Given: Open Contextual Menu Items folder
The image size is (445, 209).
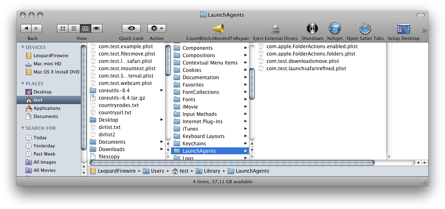Looking at the screenshot, I should click(x=210, y=63).
